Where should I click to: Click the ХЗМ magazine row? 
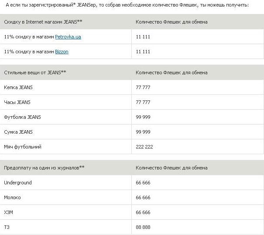(9, 212)
